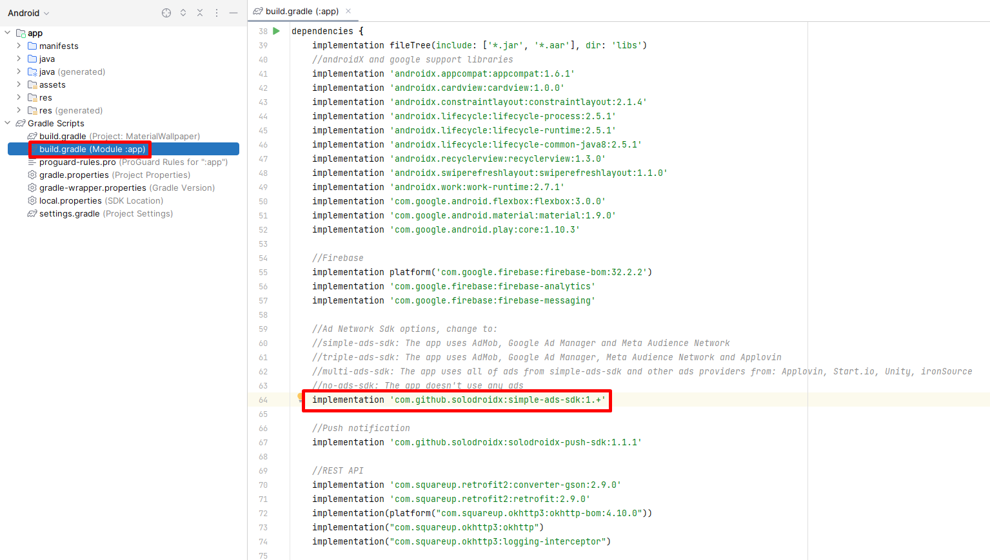Click the Select Opened File crosshair icon
Viewport: 990px width, 560px height.
[166, 13]
